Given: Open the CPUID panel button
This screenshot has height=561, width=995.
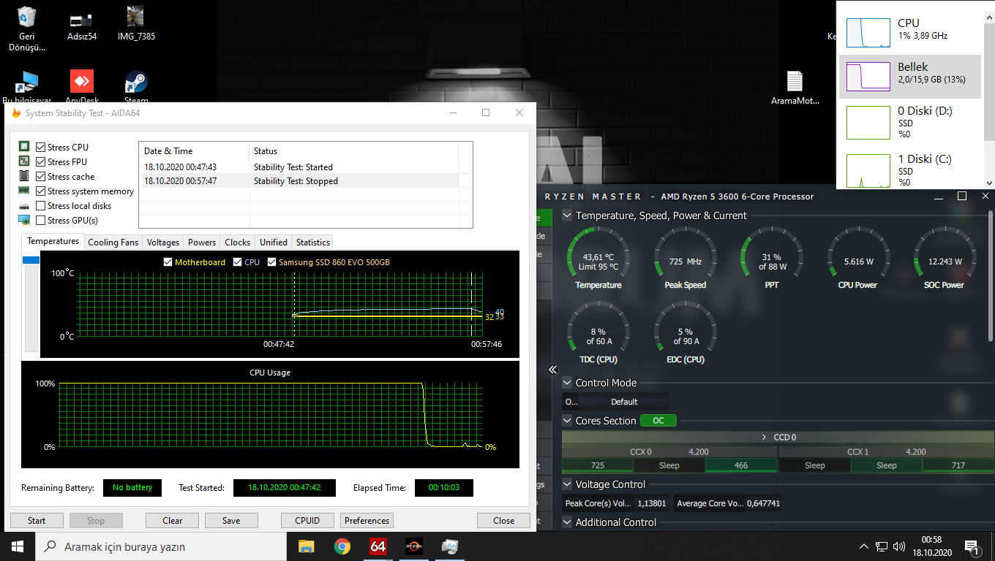Looking at the screenshot, I should tap(307, 521).
